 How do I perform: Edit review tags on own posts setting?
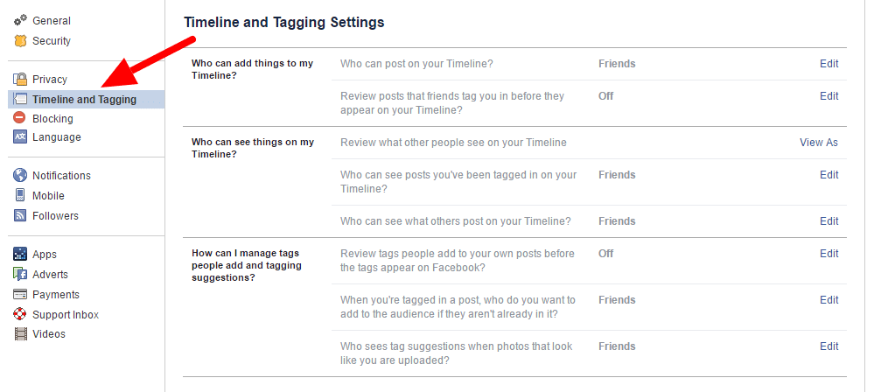(829, 254)
